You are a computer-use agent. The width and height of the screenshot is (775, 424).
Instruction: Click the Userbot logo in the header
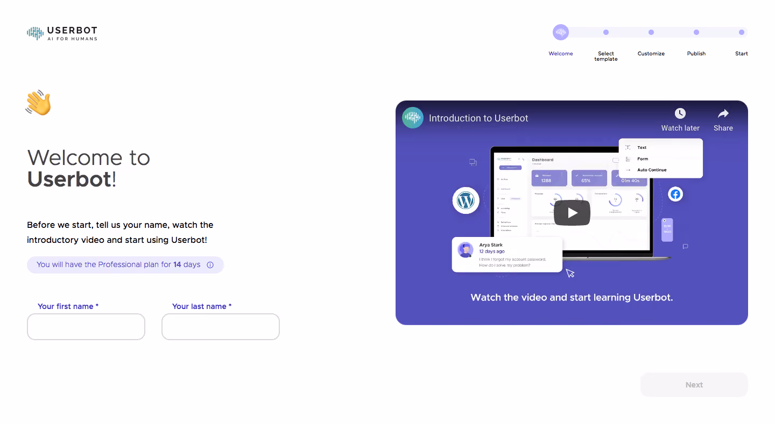(62, 33)
